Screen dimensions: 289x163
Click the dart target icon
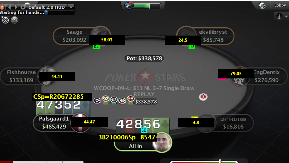(x=5, y=20)
